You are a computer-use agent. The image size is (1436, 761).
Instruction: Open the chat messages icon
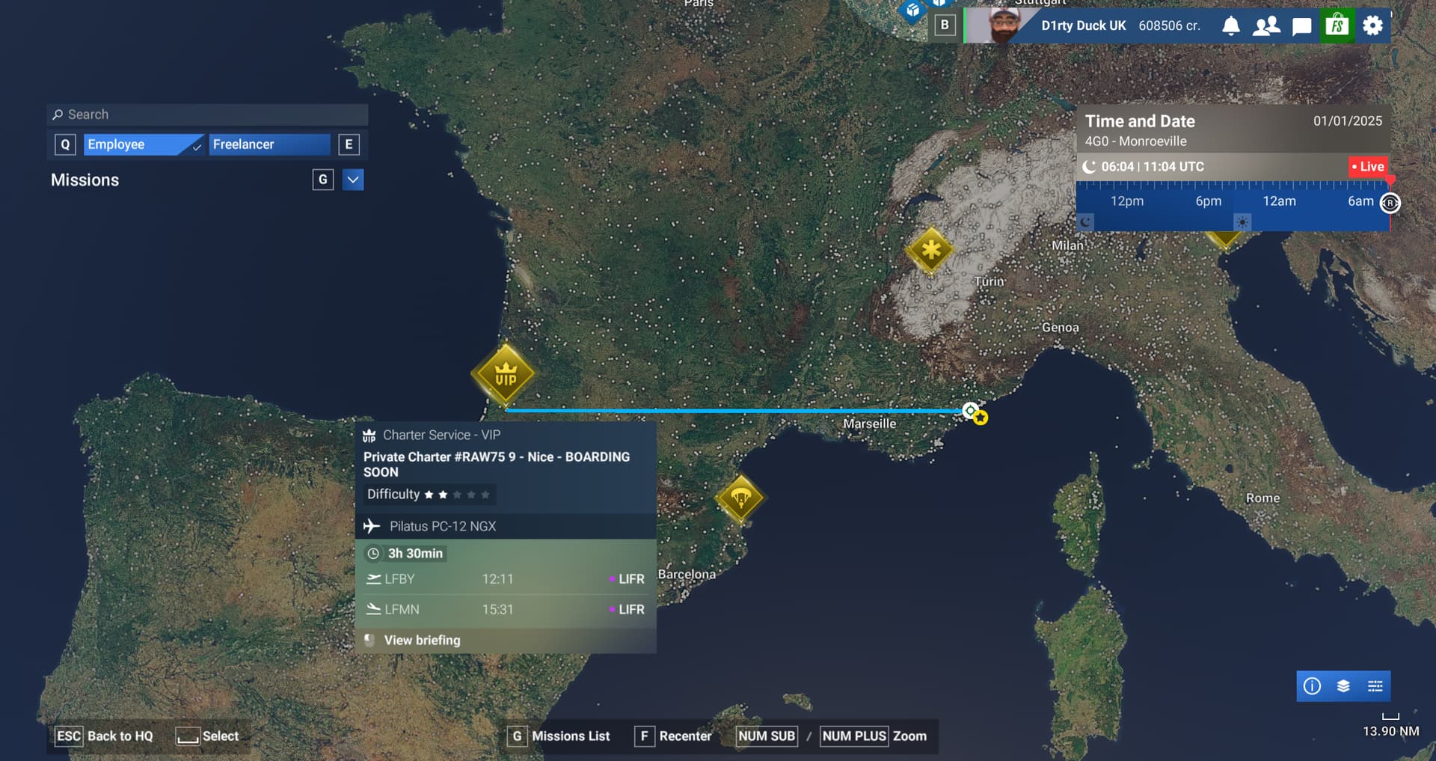(x=1301, y=26)
